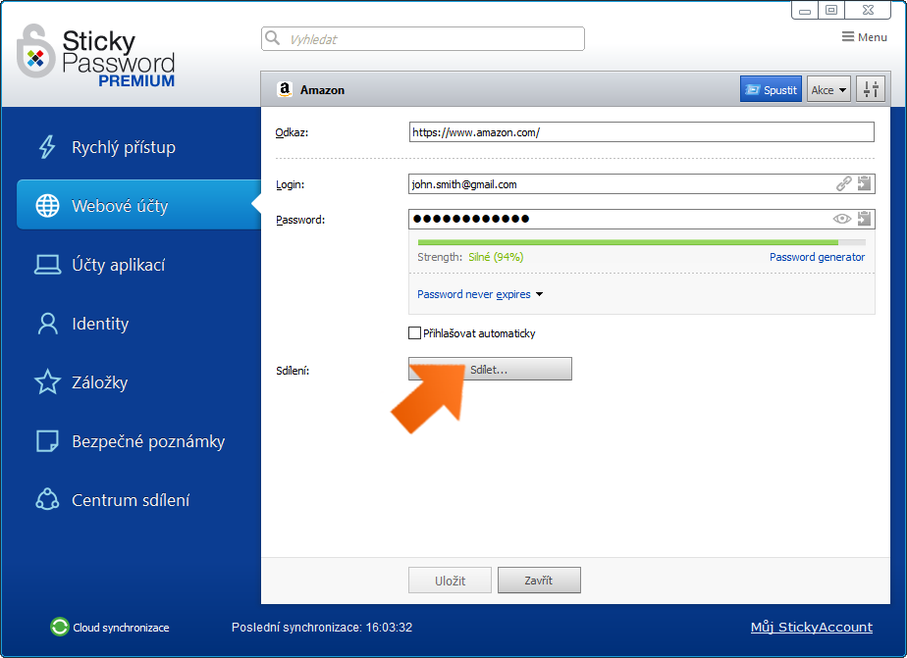Click the lightning bolt Rychlý přístup icon
Viewport: 907px width, 658px height.
point(47,147)
